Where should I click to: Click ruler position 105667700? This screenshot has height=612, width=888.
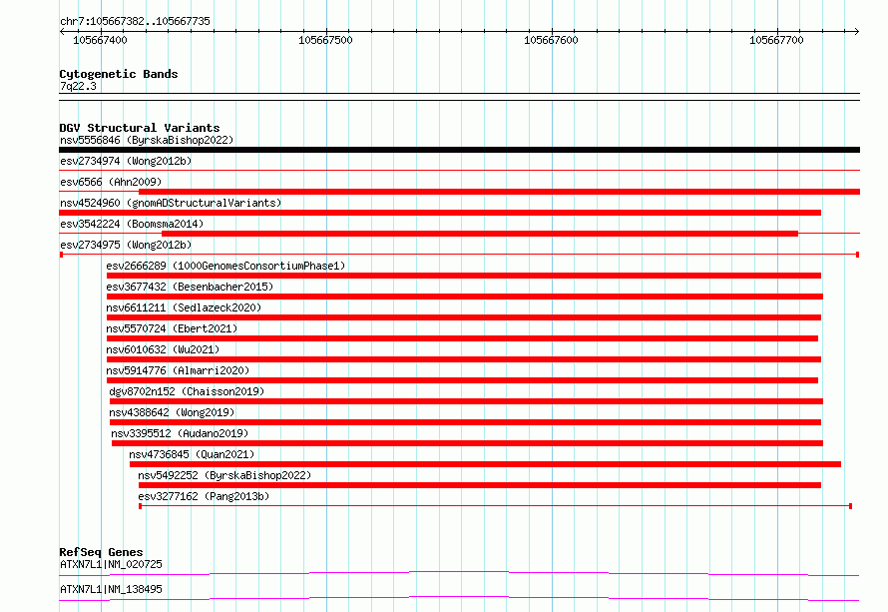[776, 40]
